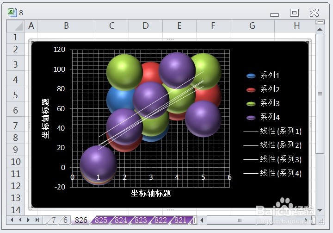This screenshot has height=233, width=333.
Task: Open sheet tab 825
Action: coord(101,220)
